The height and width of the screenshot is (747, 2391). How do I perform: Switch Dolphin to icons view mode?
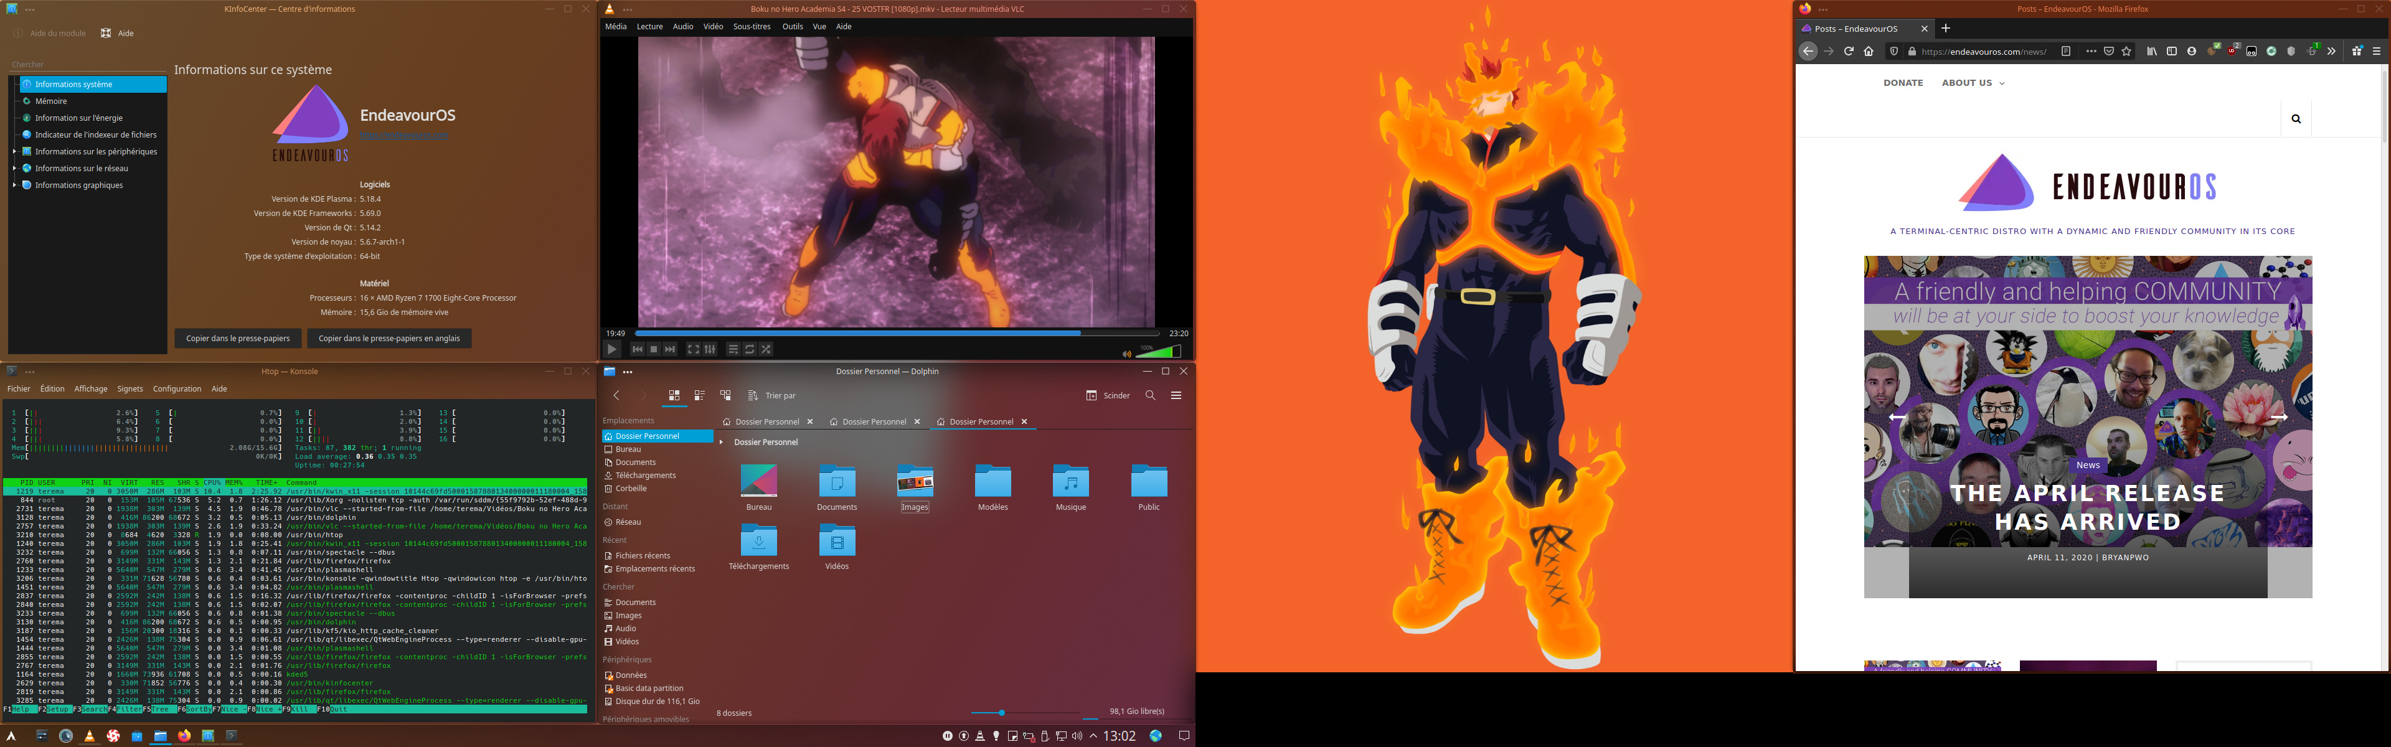click(x=674, y=395)
